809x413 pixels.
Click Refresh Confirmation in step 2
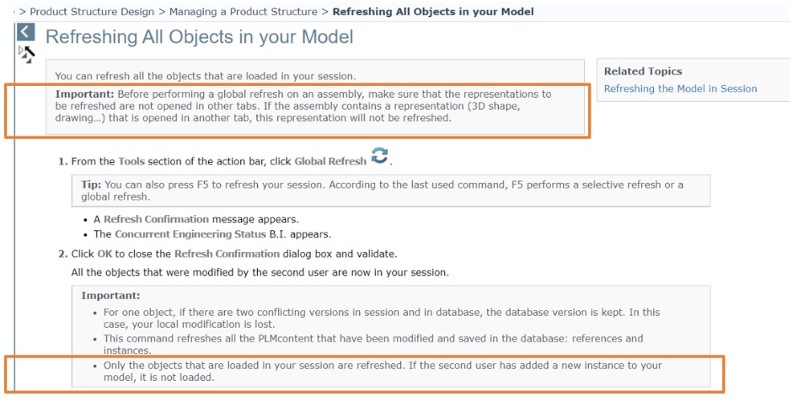[227, 254]
